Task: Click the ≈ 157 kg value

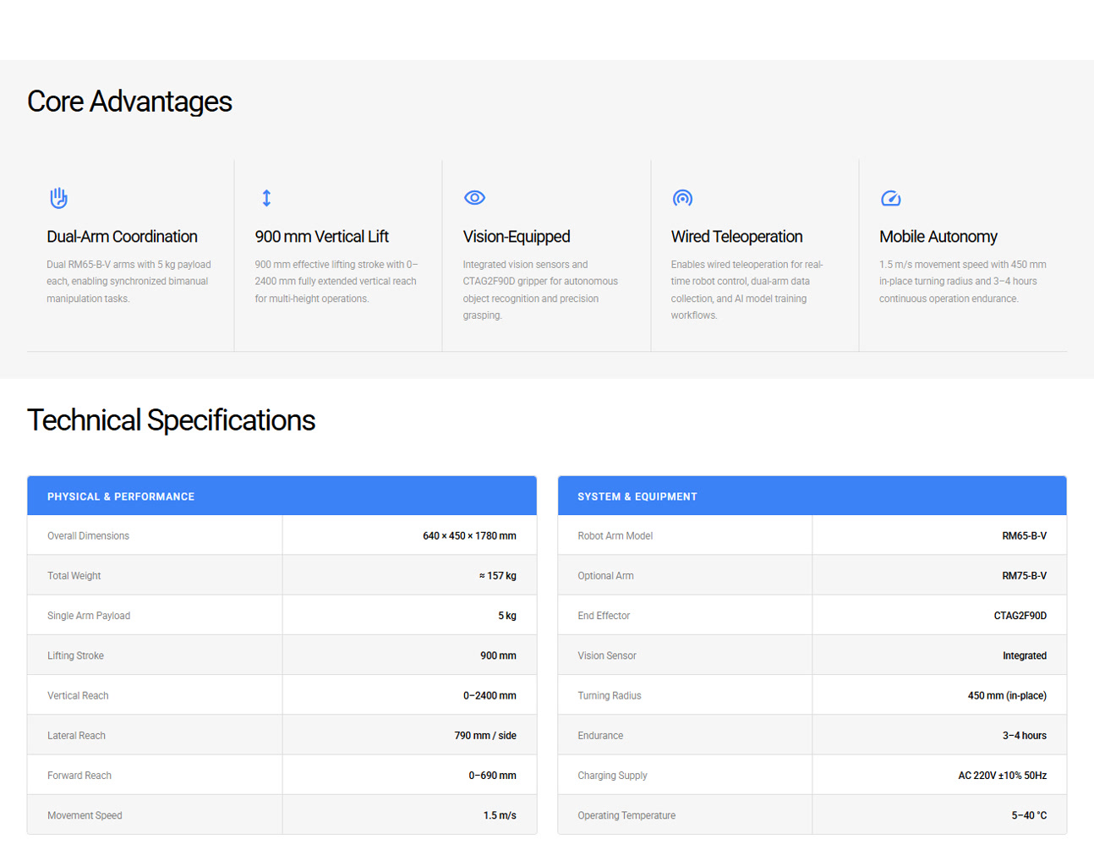Action: [497, 576]
